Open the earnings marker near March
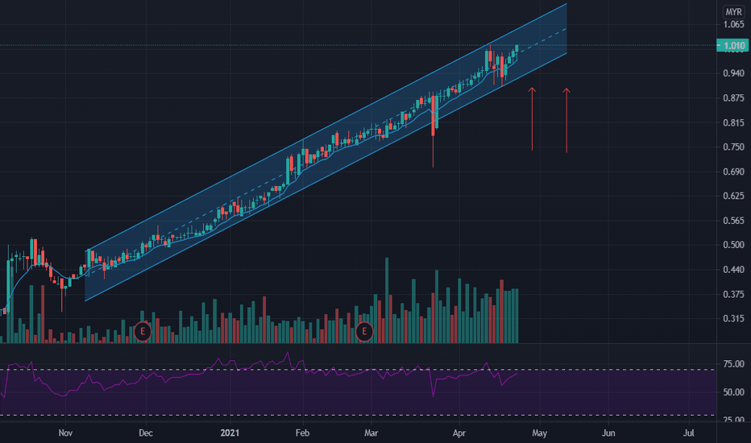This screenshot has width=751, height=443. 364,331
